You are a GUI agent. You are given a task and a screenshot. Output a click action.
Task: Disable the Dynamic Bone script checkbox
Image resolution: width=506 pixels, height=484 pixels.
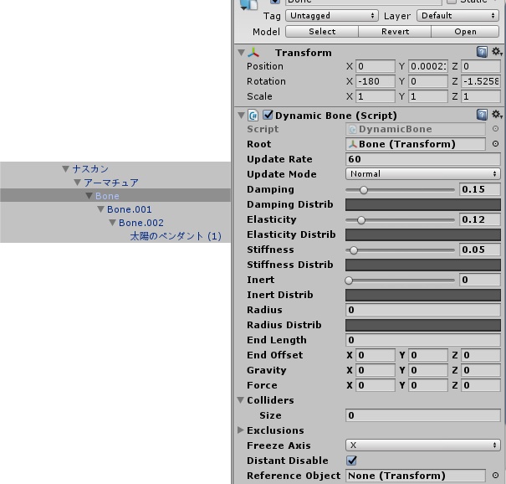[x=268, y=115]
